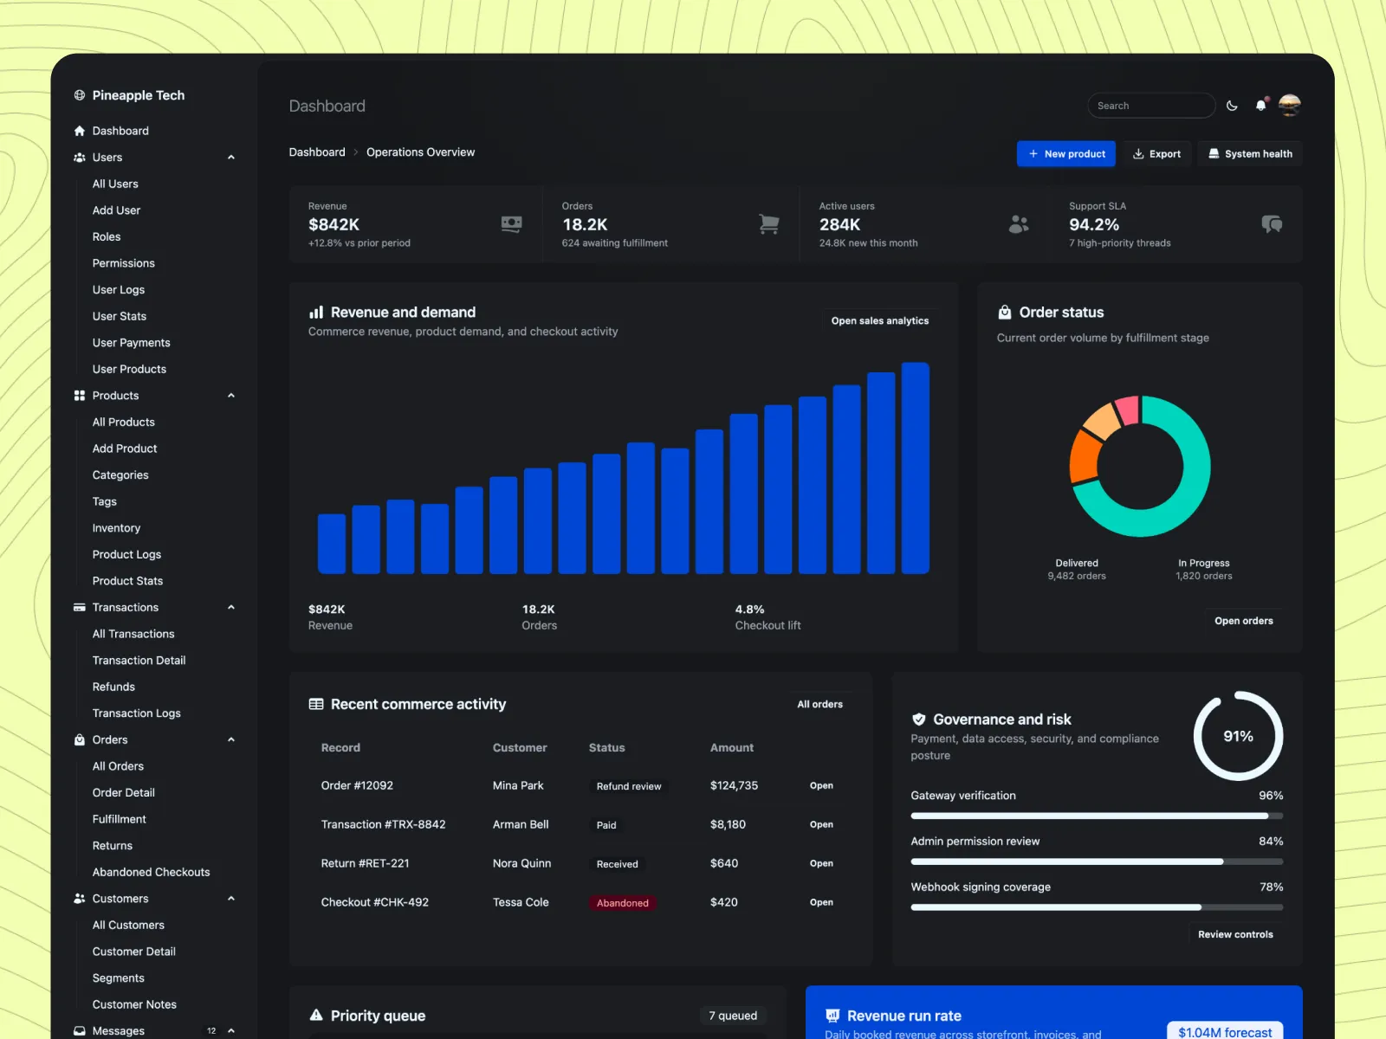
Task: Collapse the Transactions section chevron
Action: tap(231, 608)
